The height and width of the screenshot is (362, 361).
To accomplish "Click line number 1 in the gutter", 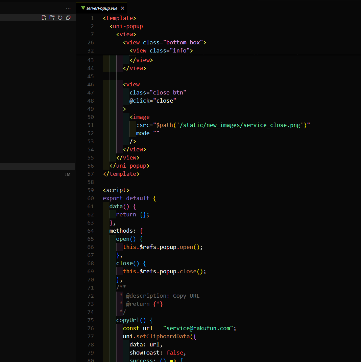I will tap(92, 18).
